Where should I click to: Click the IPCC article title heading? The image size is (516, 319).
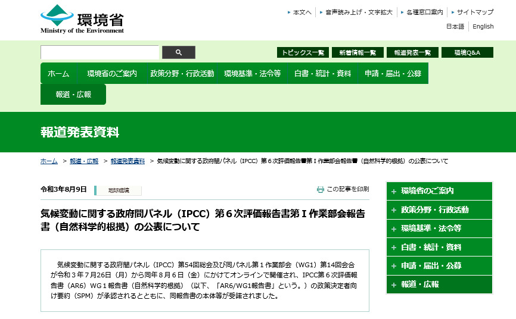pyautogui.click(x=203, y=220)
